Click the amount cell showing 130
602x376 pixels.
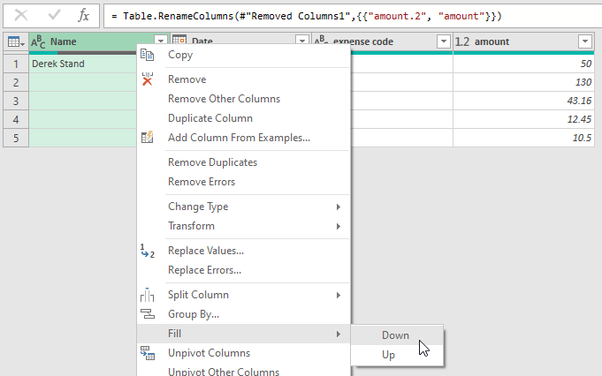pyautogui.click(x=523, y=82)
